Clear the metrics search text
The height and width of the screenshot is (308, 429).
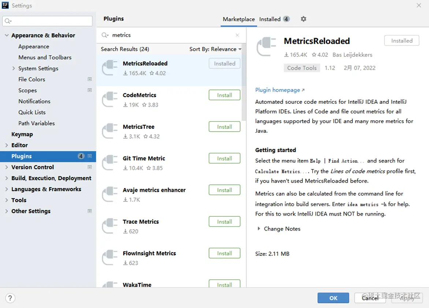tap(237, 35)
